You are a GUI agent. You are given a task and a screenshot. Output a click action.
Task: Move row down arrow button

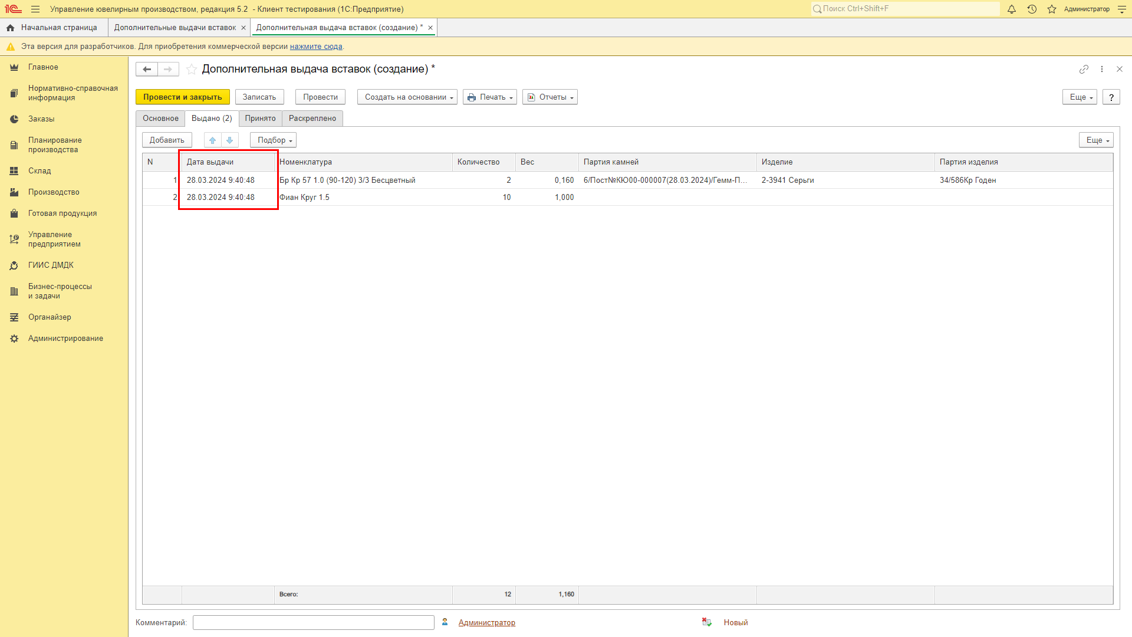click(230, 140)
